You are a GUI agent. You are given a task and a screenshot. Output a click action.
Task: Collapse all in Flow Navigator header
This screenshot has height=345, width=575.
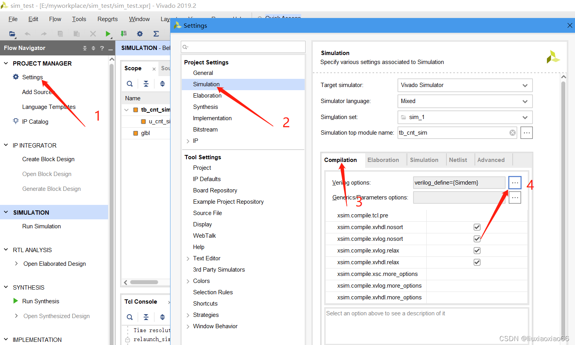[x=85, y=48]
